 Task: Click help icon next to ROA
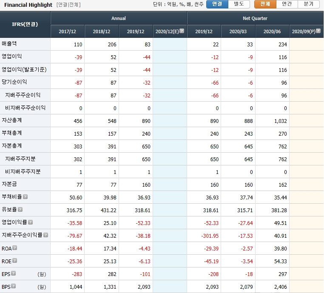pyautogui.click(x=15, y=248)
